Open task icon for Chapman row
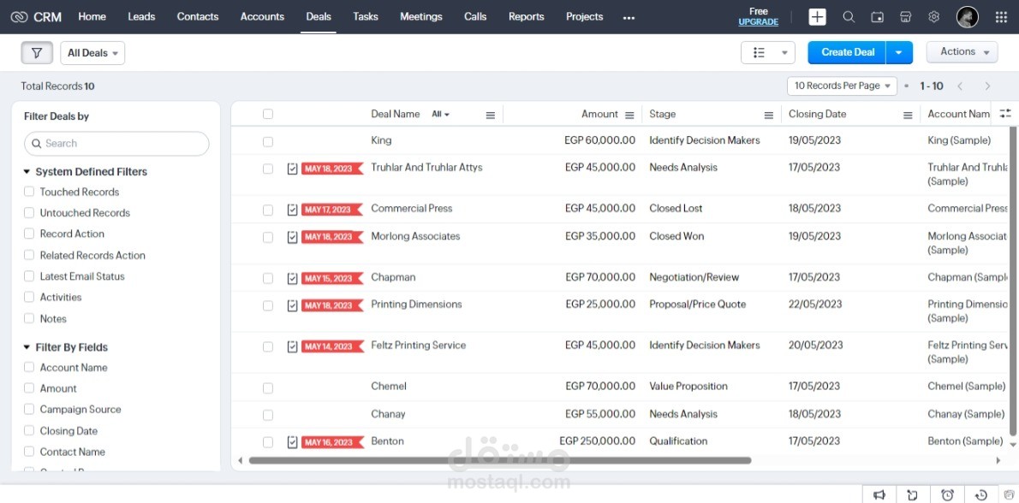1019x503 pixels. 293,278
